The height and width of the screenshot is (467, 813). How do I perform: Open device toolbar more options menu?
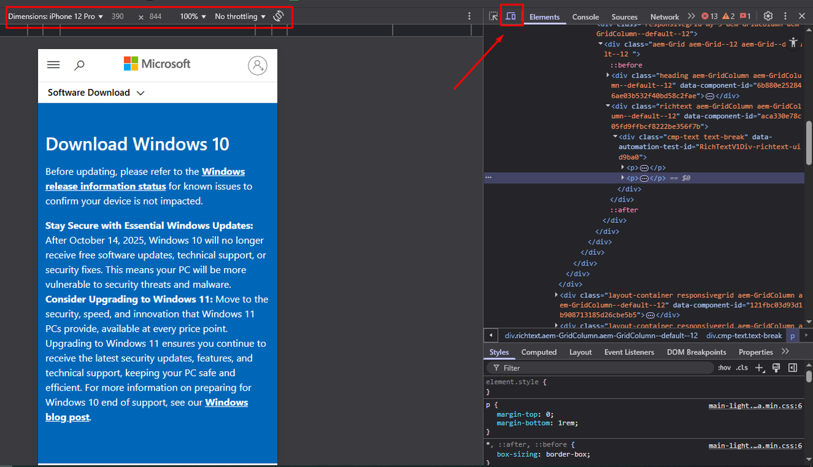(x=469, y=17)
